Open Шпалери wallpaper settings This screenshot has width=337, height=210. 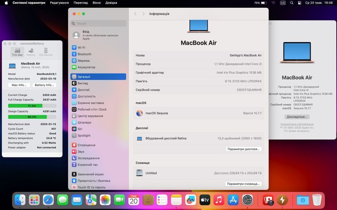pos(98,122)
